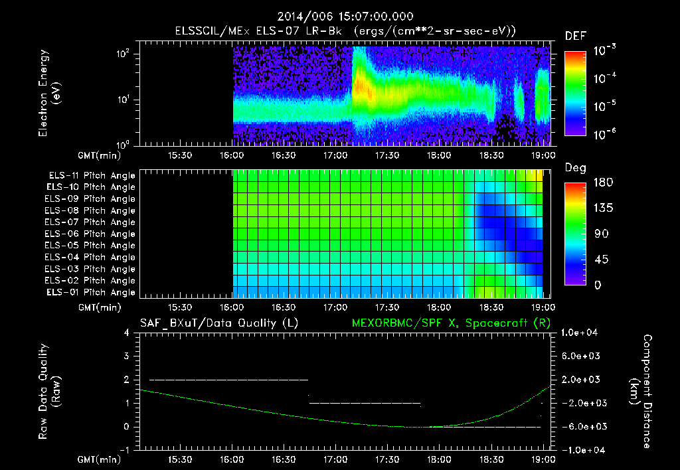This screenshot has height=470, width=680.
Task: Click the Electron Energy (eV) axis label
Action: click(49, 93)
